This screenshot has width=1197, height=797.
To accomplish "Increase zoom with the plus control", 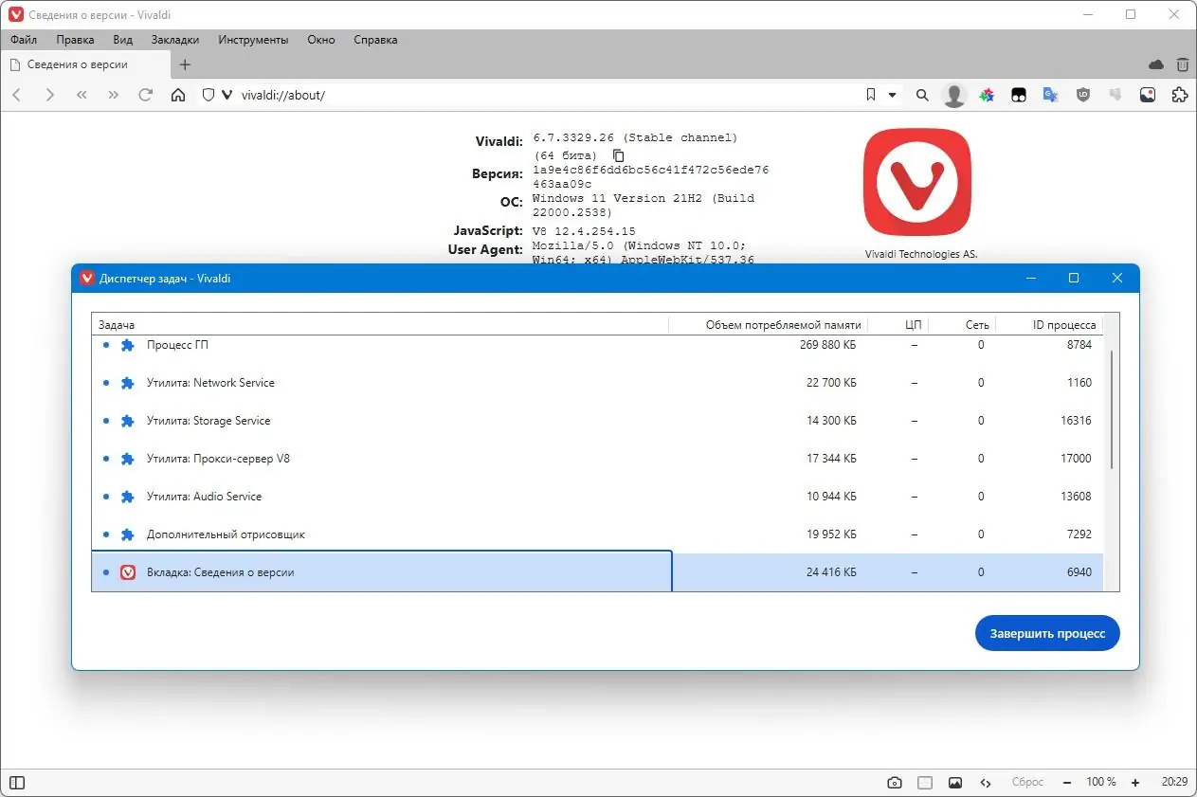I will pyautogui.click(x=1134, y=782).
